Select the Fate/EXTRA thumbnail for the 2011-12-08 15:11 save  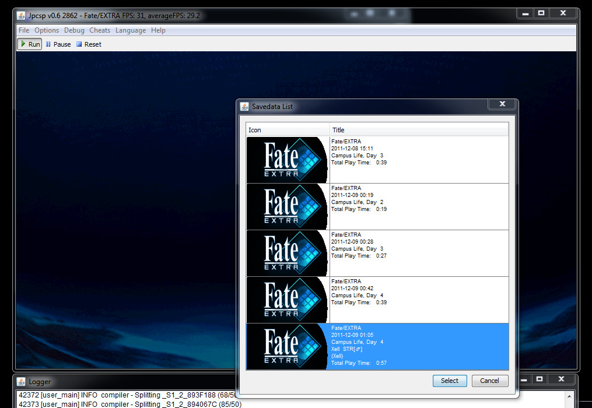[288, 160]
